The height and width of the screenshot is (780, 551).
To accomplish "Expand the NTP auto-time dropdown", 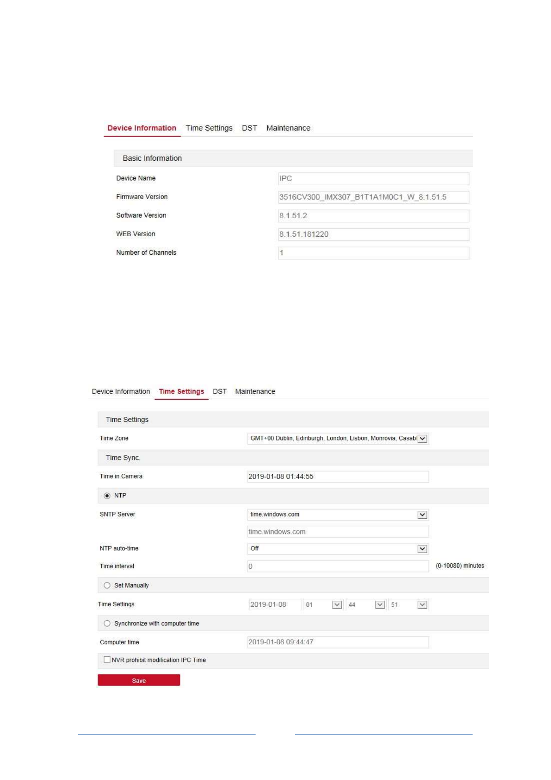I will point(422,549).
